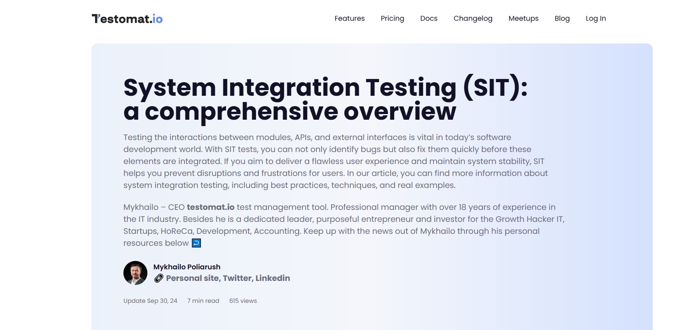Click the blue arrow emoji after 'resources below'
Image resolution: width=689 pixels, height=330 pixels.
point(196,243)
